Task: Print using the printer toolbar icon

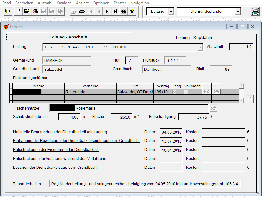Action: tap(82, 11)
